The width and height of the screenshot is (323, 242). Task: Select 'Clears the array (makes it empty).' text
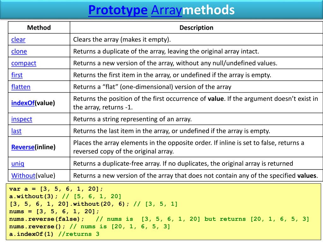[122, 39]
